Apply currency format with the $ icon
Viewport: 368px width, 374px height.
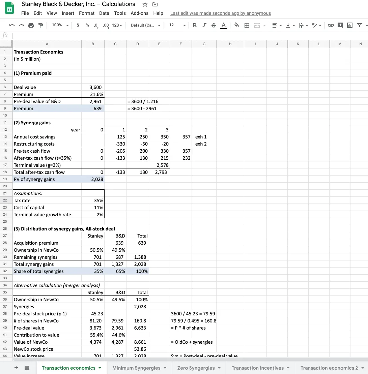tap(78, 25)
